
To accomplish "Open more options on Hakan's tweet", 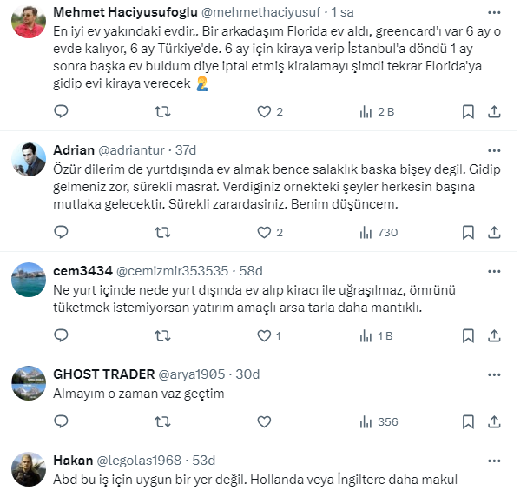I will coord(494,461).
